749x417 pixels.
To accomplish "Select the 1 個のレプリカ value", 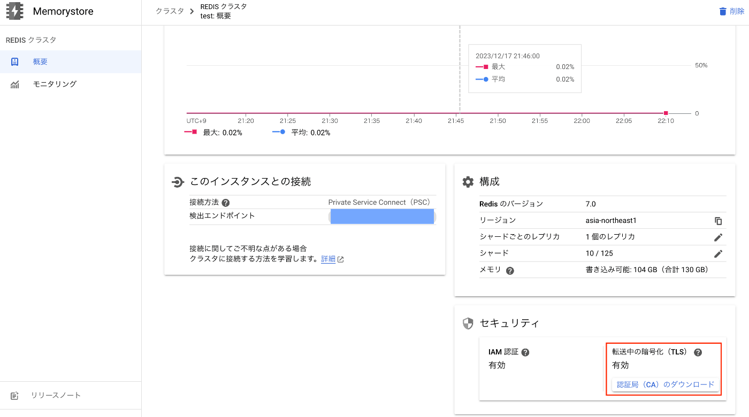I will click(610, 236).
